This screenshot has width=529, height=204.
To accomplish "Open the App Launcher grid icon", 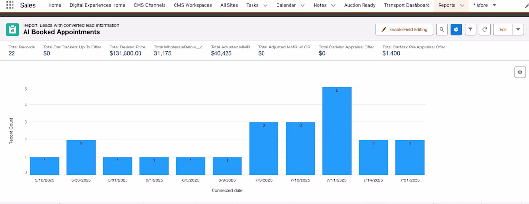I will (10, 5).
